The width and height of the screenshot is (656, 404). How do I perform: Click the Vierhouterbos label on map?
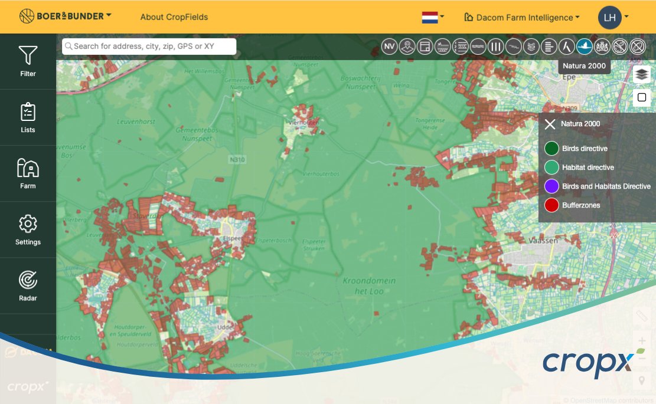(x=321, y=174)
